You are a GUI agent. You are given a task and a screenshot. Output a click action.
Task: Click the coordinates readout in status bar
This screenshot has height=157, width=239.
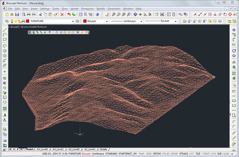54,154
